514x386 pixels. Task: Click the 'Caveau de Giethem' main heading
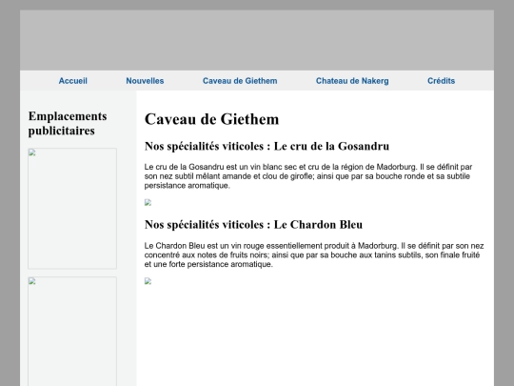(x=211, y=119)
